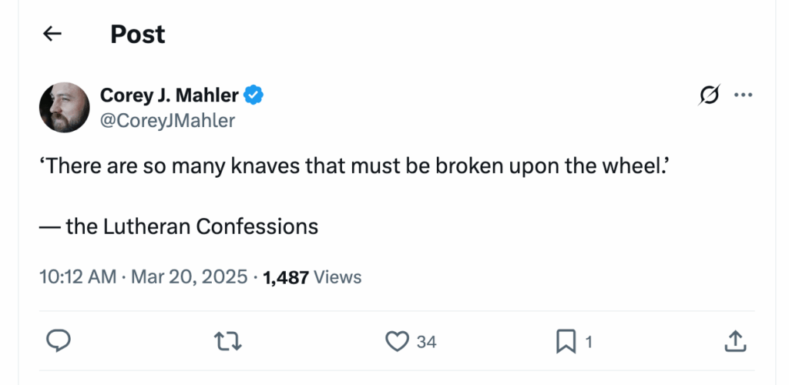Click the like count of 34

click(426, 341)
